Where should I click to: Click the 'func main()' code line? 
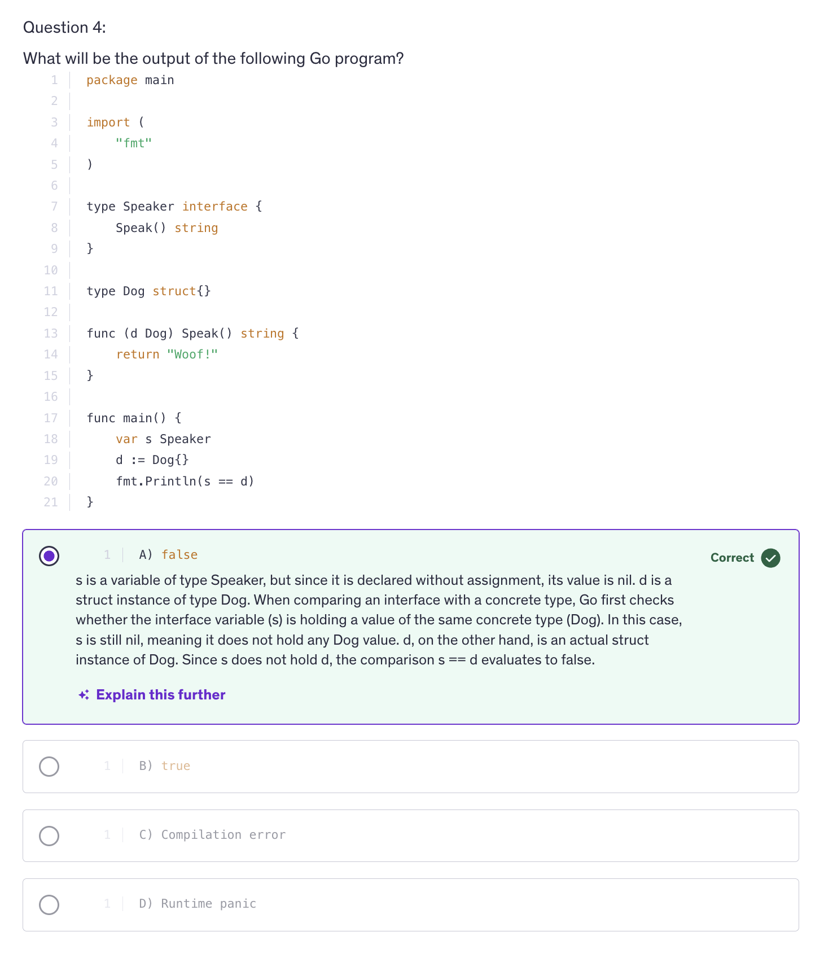click(134, 418)
